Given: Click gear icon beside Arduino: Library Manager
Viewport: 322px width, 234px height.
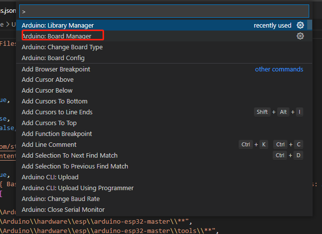Looking at the screenshot, I should (300, 25).
